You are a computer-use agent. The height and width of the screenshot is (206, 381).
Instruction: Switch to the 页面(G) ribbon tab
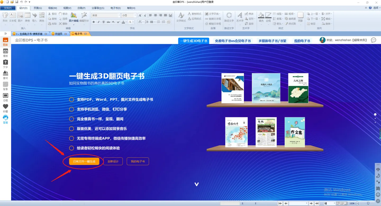(x=38, y=8)
